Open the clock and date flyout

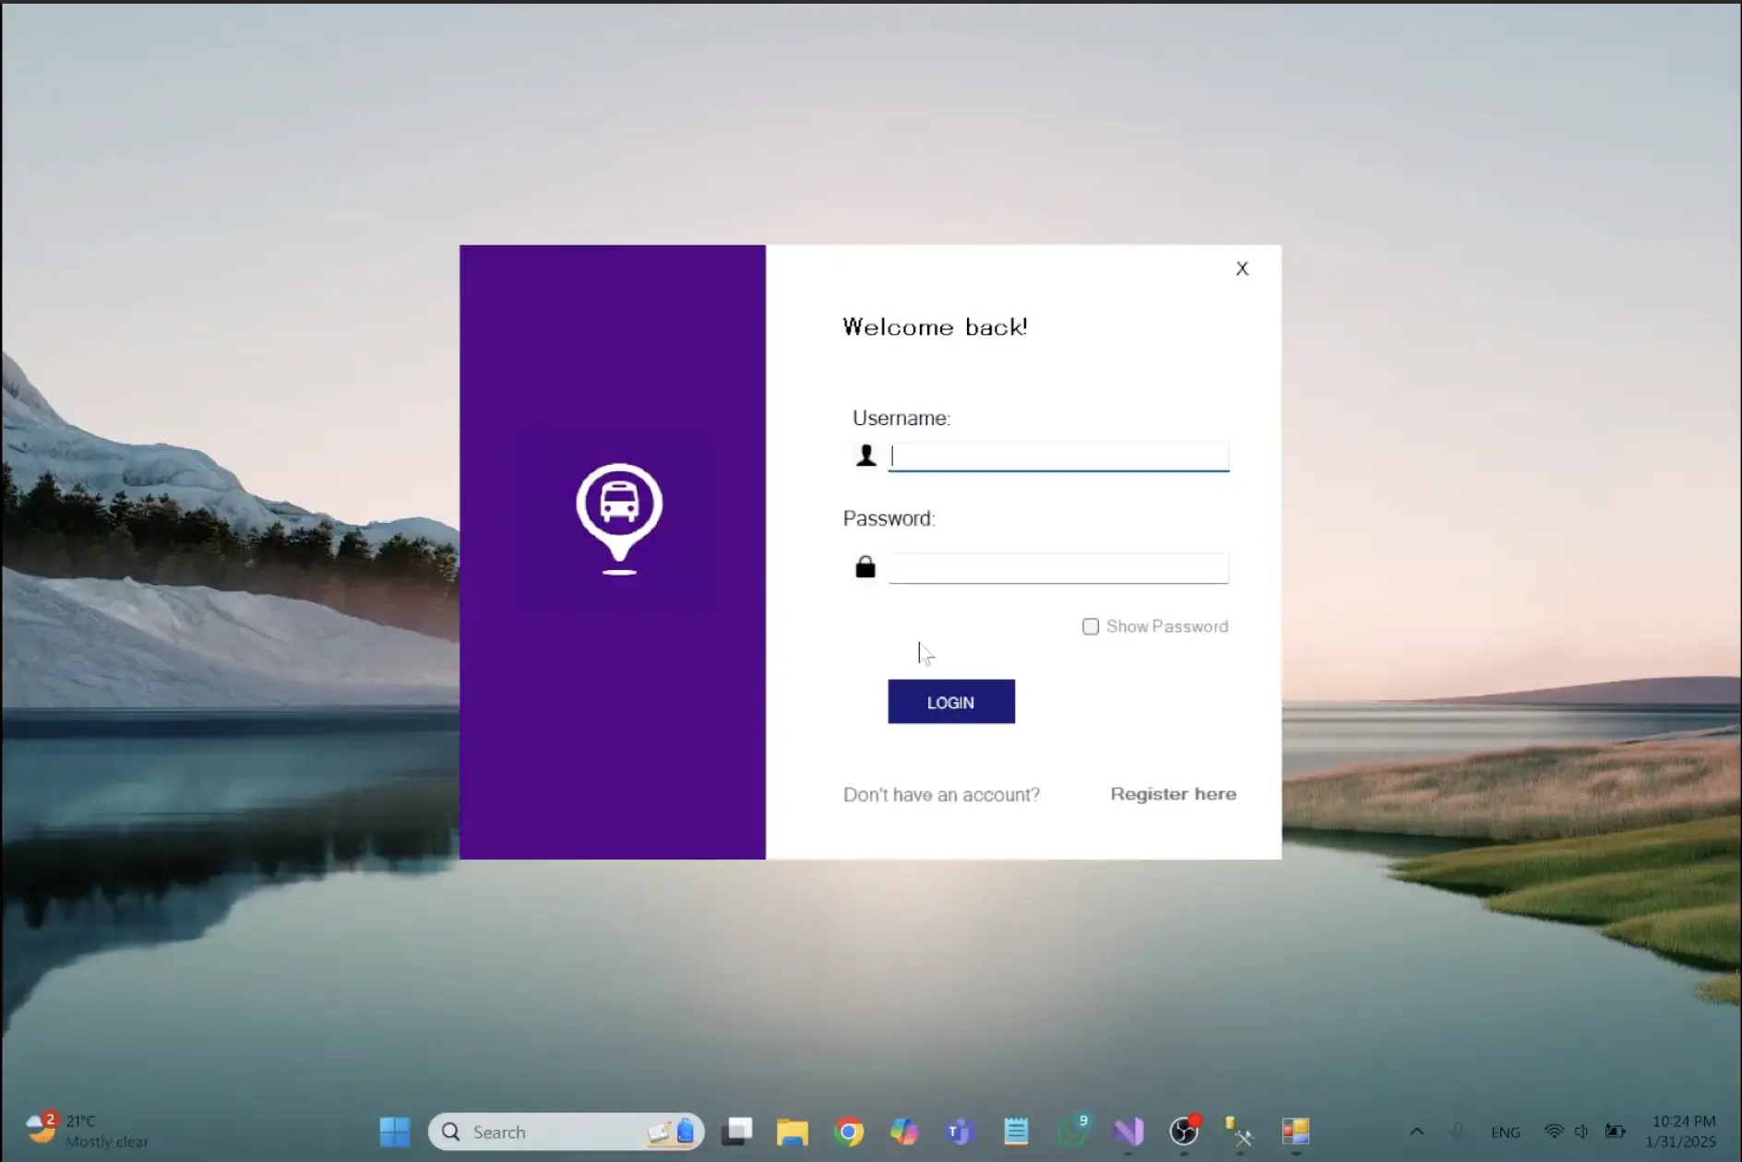point(1682,1132)
